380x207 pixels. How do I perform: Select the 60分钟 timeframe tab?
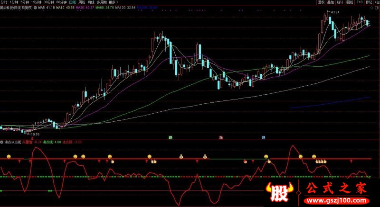click(61, 2)
